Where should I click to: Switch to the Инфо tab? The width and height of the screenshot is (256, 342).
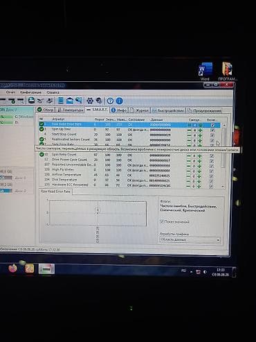point(119,110)
